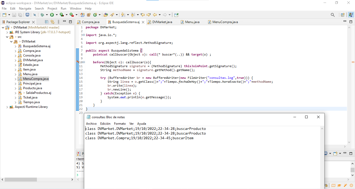
Task: Open the Formato menu in Notepad
Action: [120, 123]
